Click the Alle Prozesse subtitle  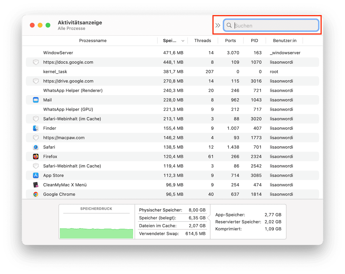(x=71, y=28)
